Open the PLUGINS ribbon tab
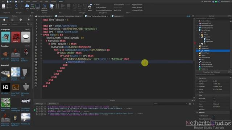Image resolution: width=232 pixels, height=130 pixels. pos(53,1)
